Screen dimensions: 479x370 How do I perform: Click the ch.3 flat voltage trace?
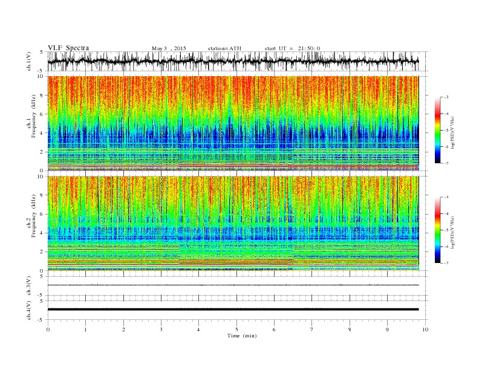click(233, 285)
